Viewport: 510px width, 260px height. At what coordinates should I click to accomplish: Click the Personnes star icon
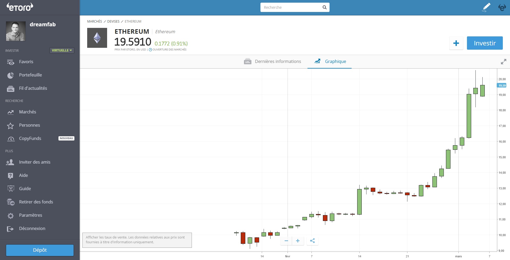click(x=11, y=126)
